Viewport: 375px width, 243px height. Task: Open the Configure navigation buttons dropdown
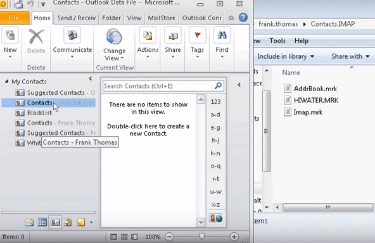coord(91,223)
